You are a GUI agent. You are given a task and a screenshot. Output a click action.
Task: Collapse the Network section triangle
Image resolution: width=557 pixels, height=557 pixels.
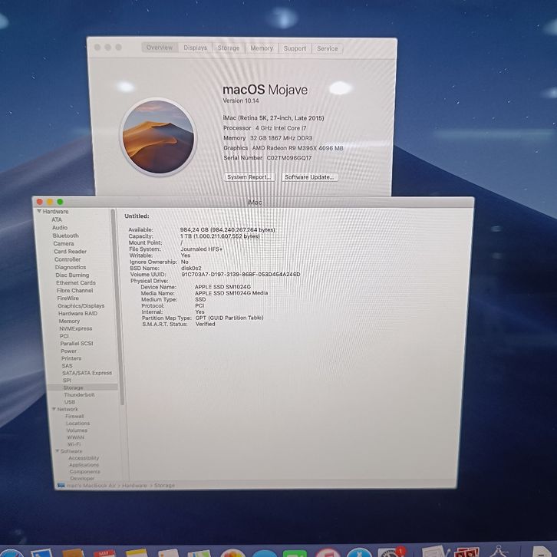pyautogui.click(x=54, y=410)
